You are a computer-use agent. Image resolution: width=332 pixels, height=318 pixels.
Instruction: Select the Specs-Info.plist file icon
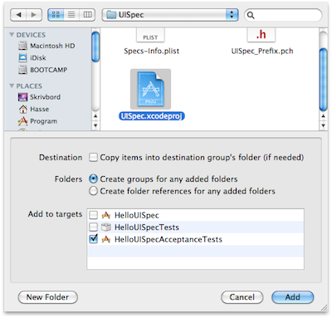coord(150,36)
